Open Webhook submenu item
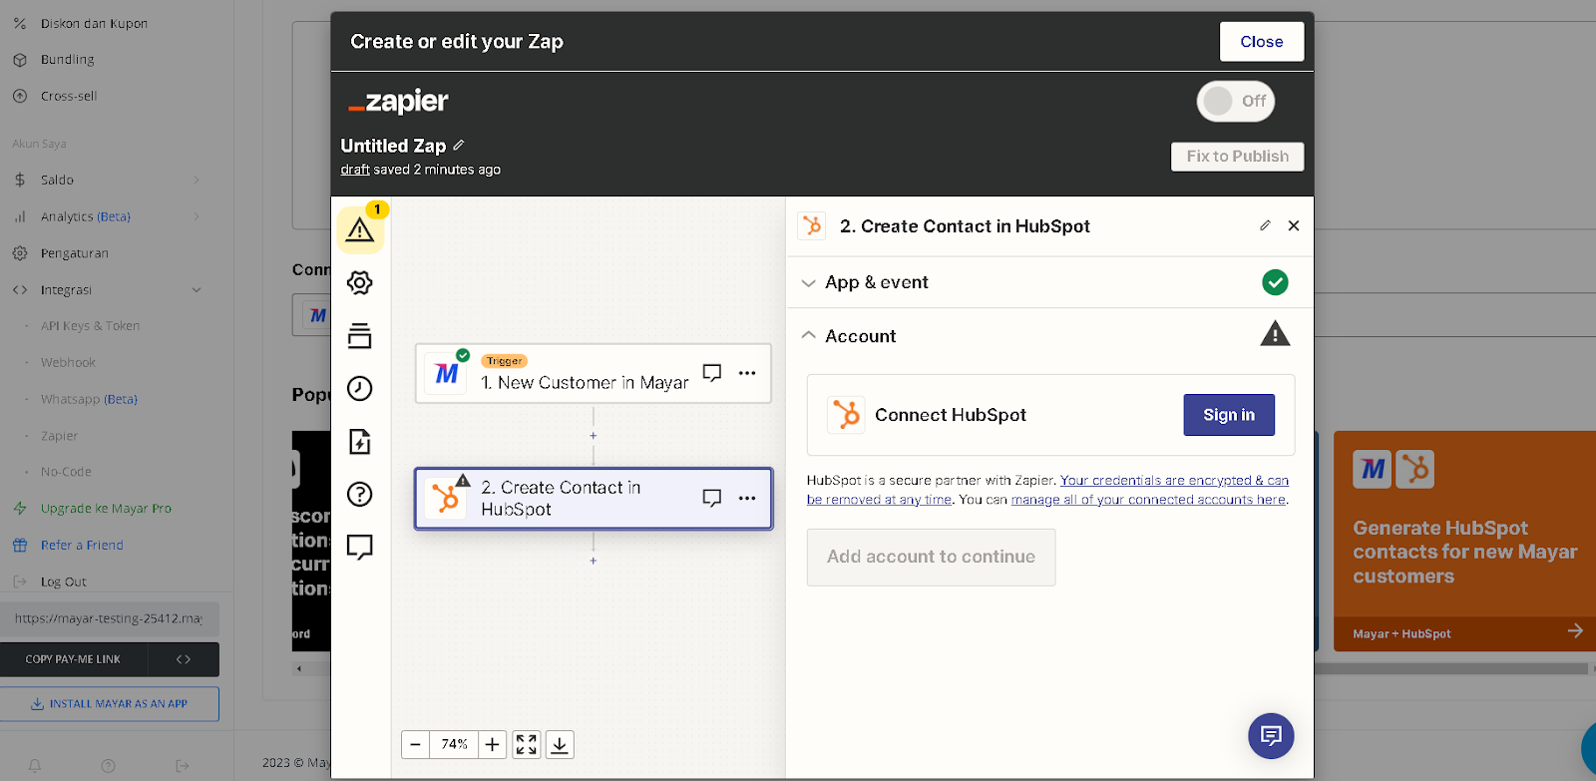 point(68,363)
